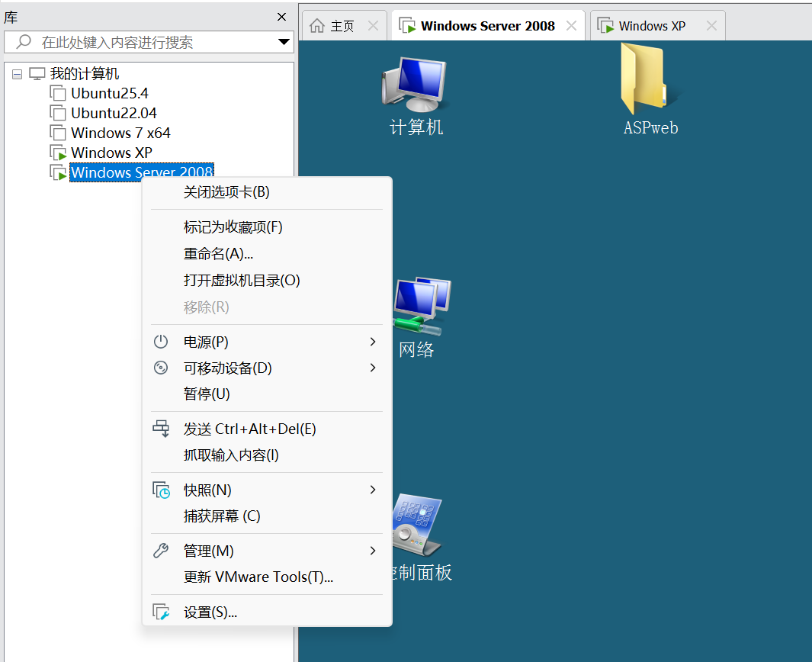This screenshot has height=662, width=812.
Task: Select the Windows Server 2008 tab
Action: tap(488, 25)
